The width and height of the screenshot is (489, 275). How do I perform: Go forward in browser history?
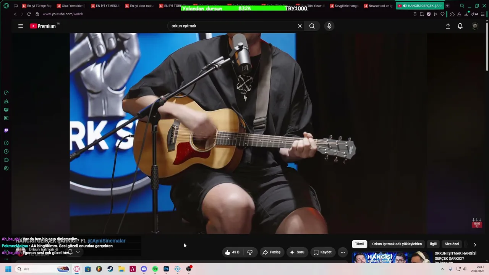click(x=22, y=14)
